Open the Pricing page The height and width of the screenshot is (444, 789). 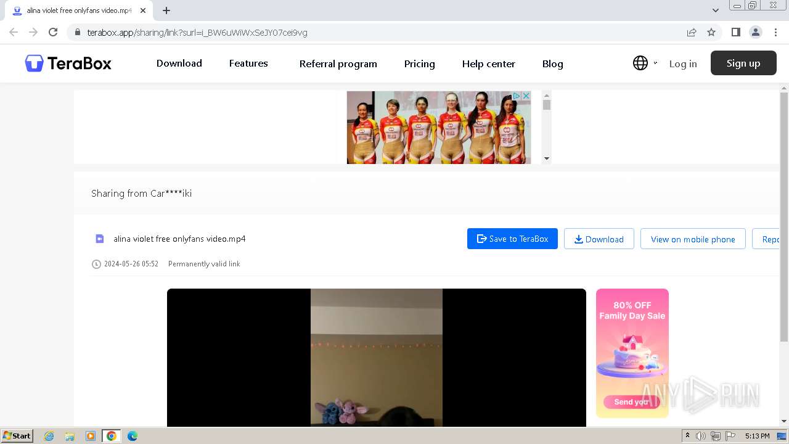[419, 64]
